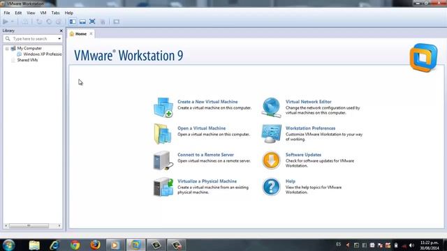Open the Tabs menu
This screenshot has height=251, width=447.
pyautogui.click(x=55, y=13)
